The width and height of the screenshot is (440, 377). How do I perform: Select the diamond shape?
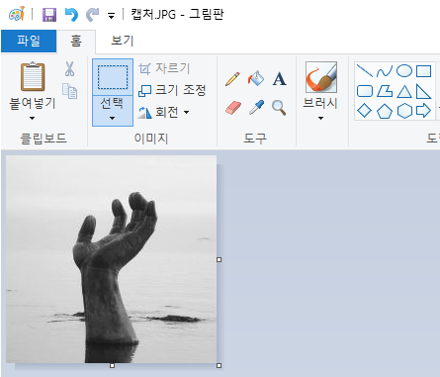tap(365, 111)
